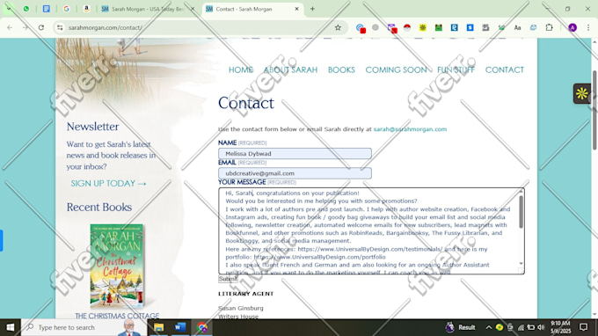The image size is (598, 336).
Task: Click SIGN UP TODAY newsletter link
Action: tap(108, 184)
